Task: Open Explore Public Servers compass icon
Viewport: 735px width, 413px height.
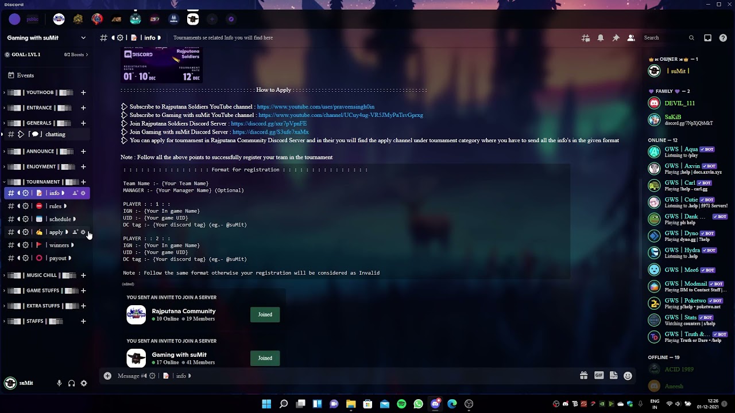Action: tap(231, 19)
